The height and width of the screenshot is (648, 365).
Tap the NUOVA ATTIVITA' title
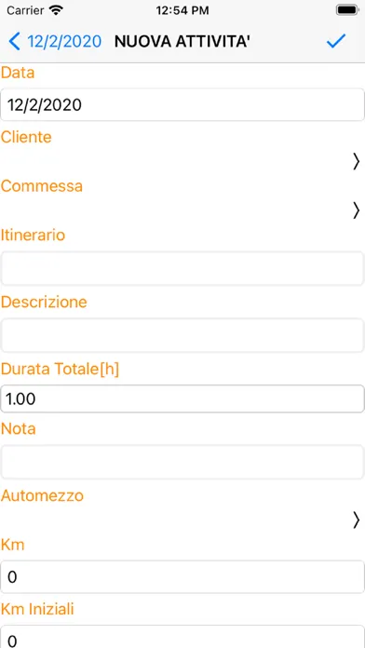pyautogui.click(x=181, y=42)
